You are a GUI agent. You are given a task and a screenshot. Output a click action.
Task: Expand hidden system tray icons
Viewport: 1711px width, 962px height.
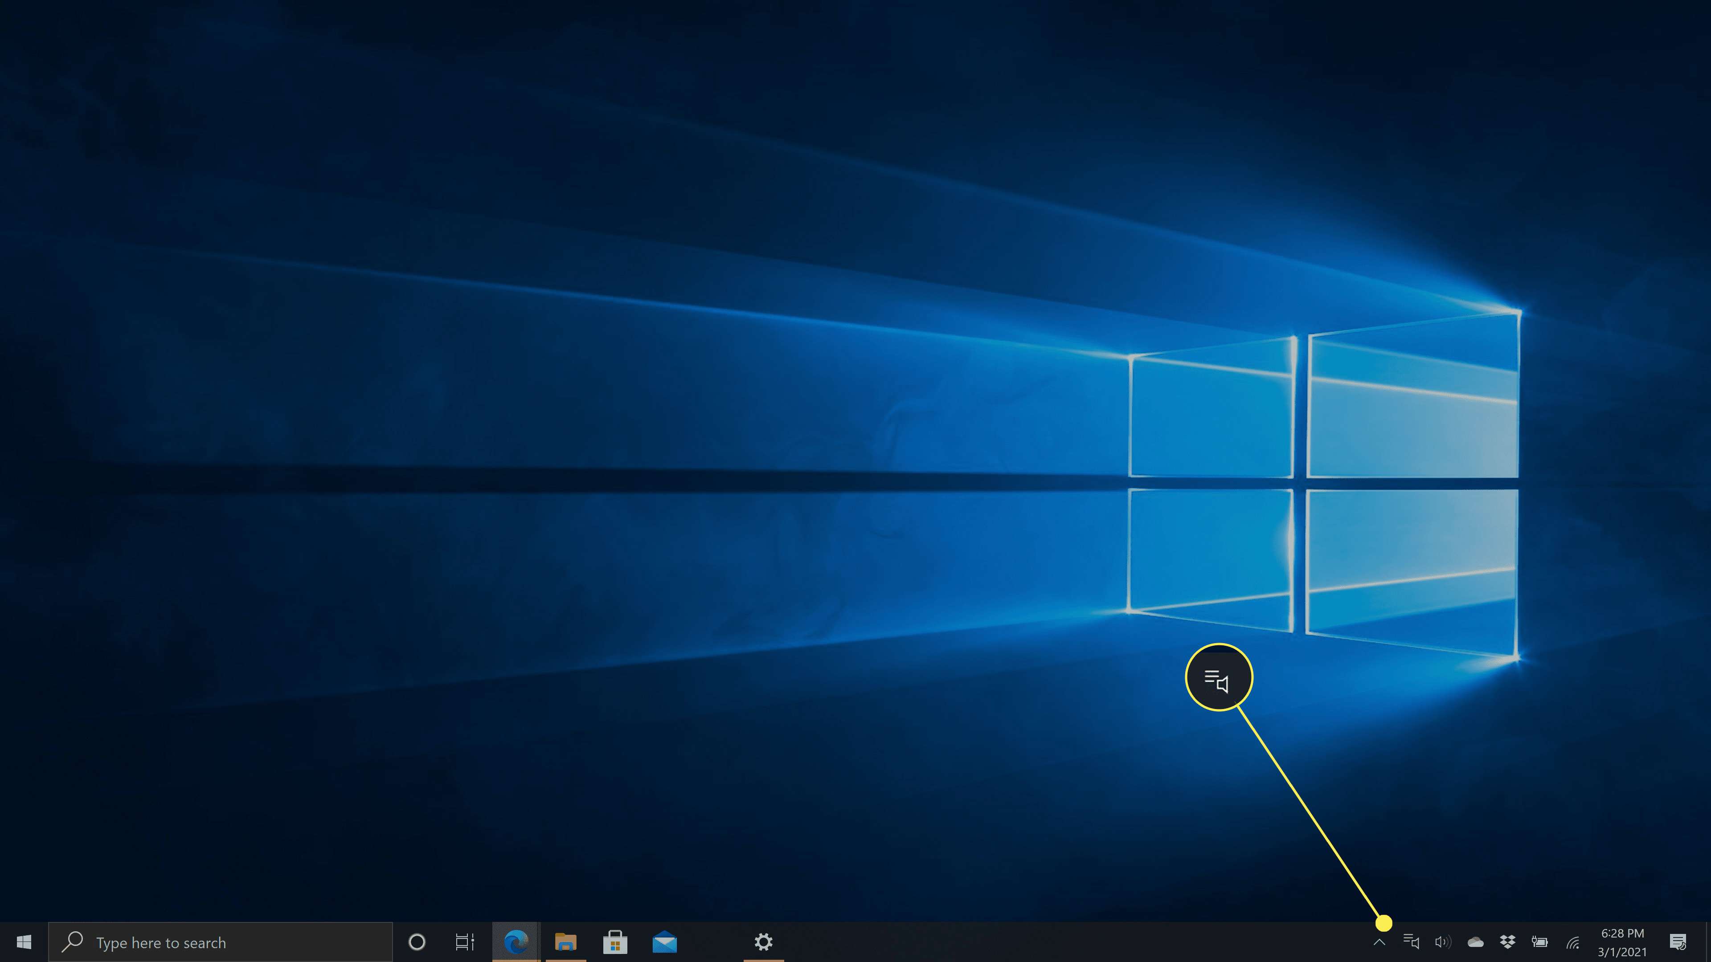pos(1379,942)
